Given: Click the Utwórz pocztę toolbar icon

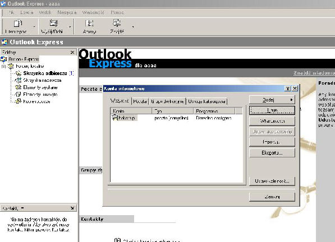Looking at the screenshot, I should pyautogui.click(x=18, y=24).
